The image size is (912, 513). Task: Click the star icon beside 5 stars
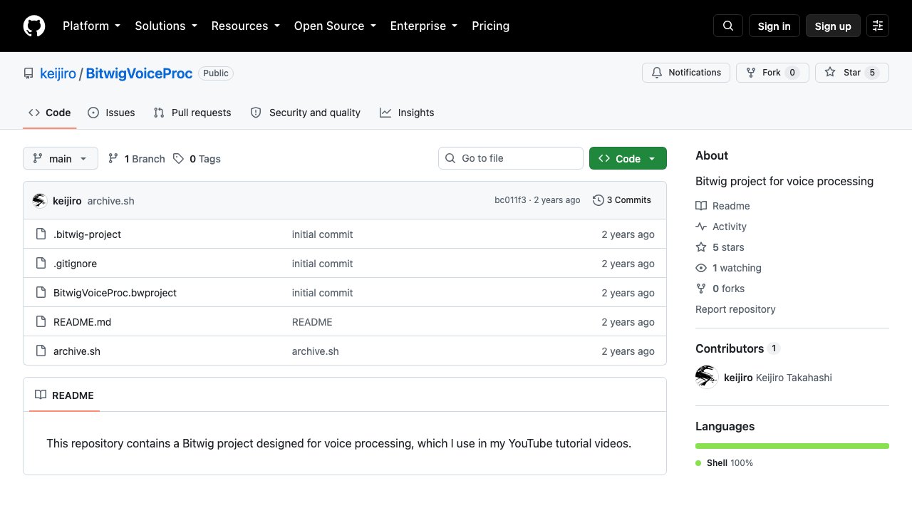point(701,247)
